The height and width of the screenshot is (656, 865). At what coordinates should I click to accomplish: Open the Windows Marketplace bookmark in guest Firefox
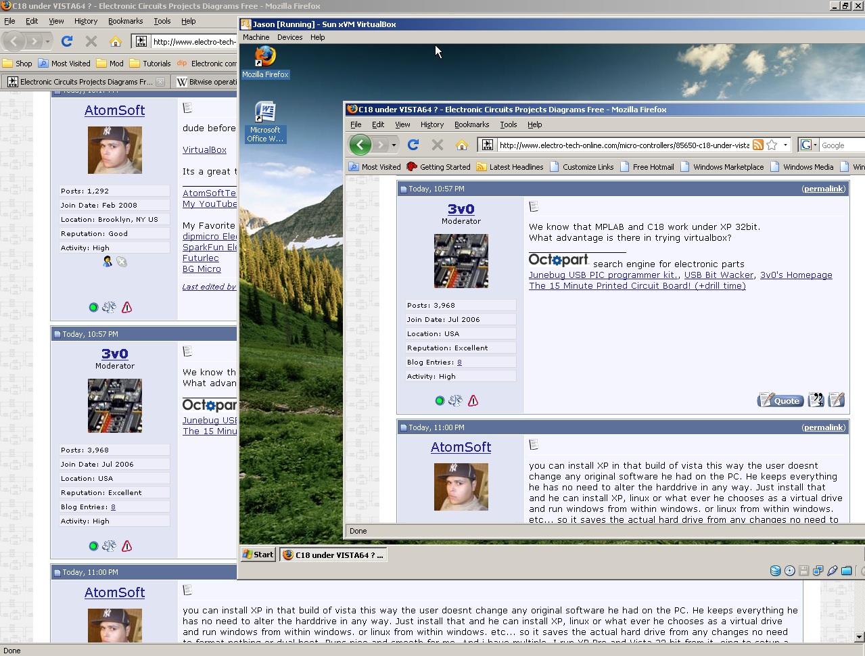722,167
